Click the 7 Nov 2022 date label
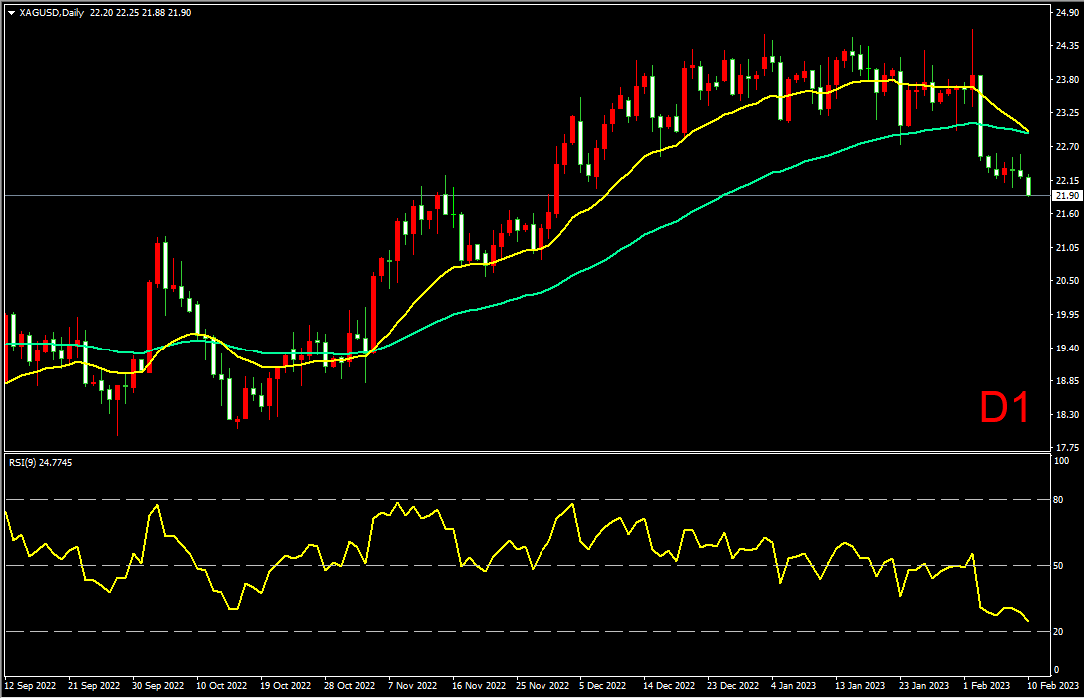The width and height of the screenshot is (1084, 699). pyautogui.click(x=412, y=686)
